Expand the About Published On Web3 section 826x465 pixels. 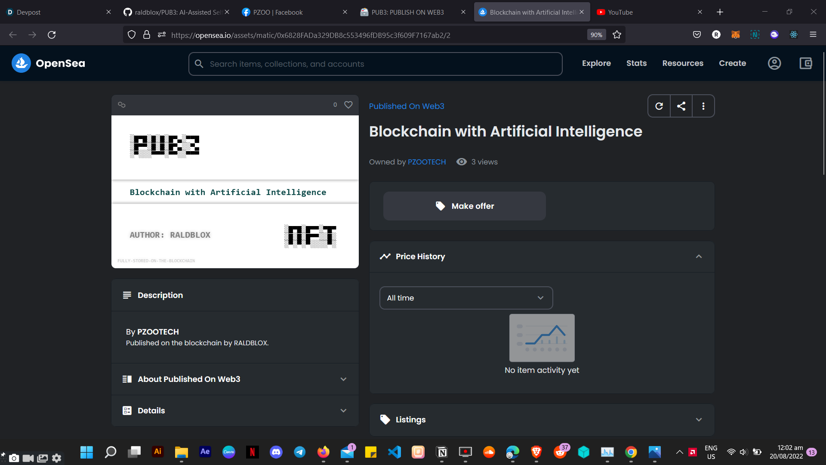235,379
